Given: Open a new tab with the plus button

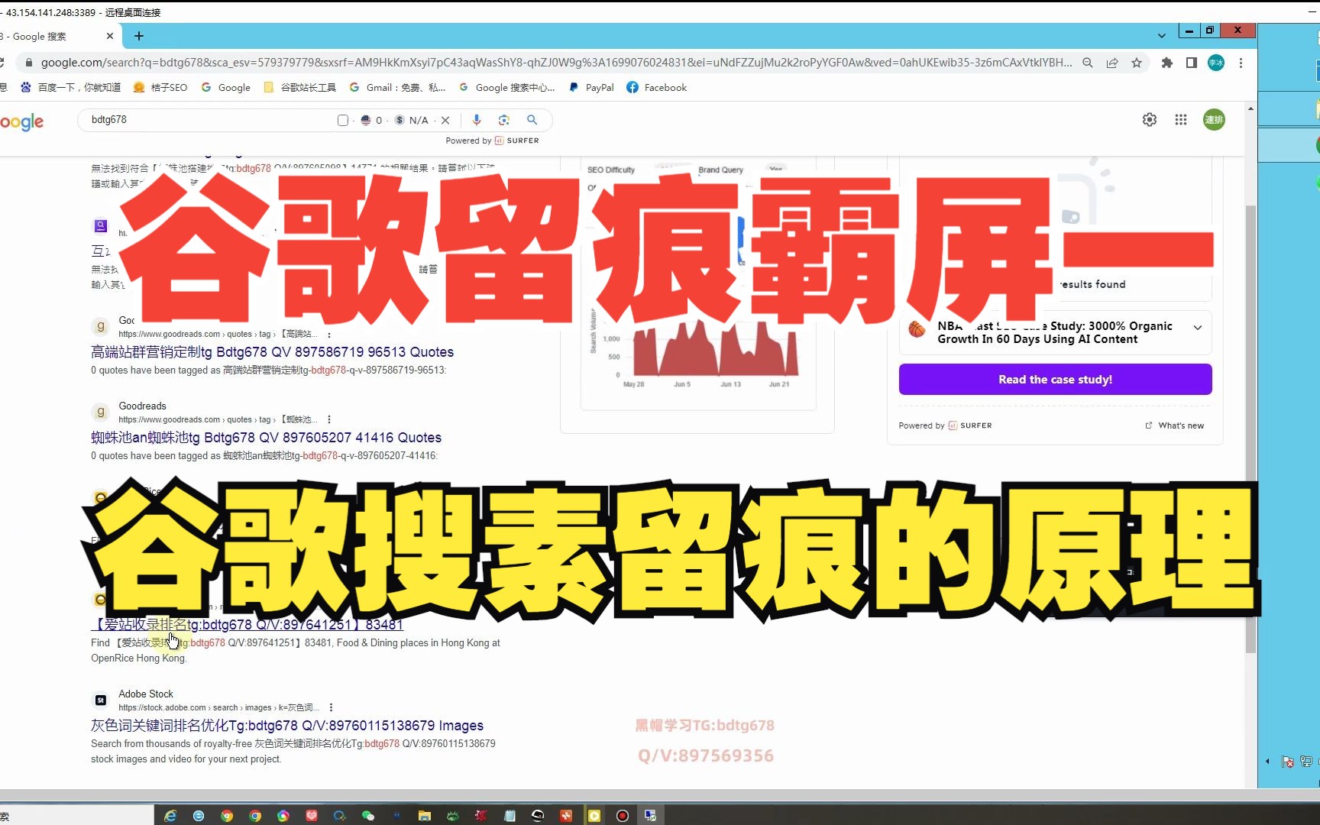Looking at the screenshot, I should (138, 36).
